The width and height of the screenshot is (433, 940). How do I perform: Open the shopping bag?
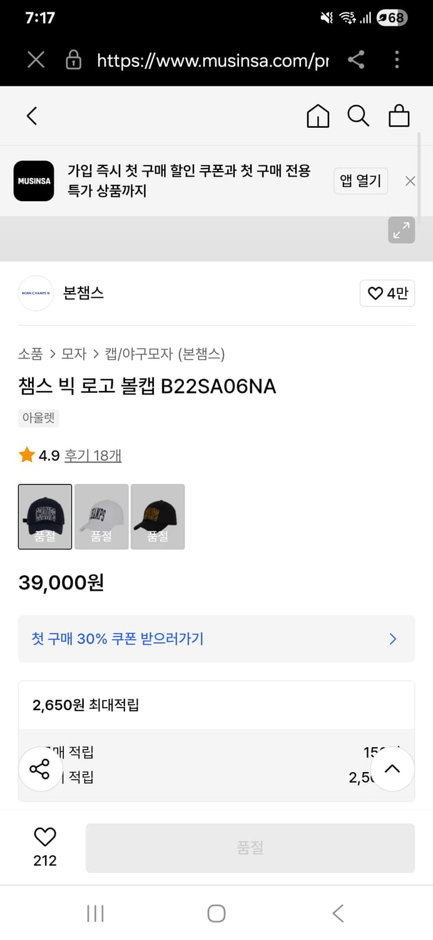click(x=399, y=116)
